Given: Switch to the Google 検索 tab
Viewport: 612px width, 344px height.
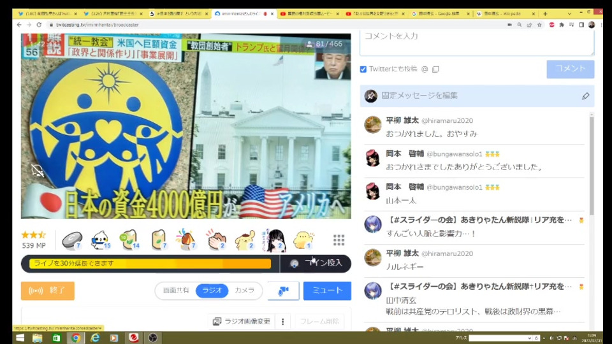Looking at the screenshot, I should click(x=441, y=13).
